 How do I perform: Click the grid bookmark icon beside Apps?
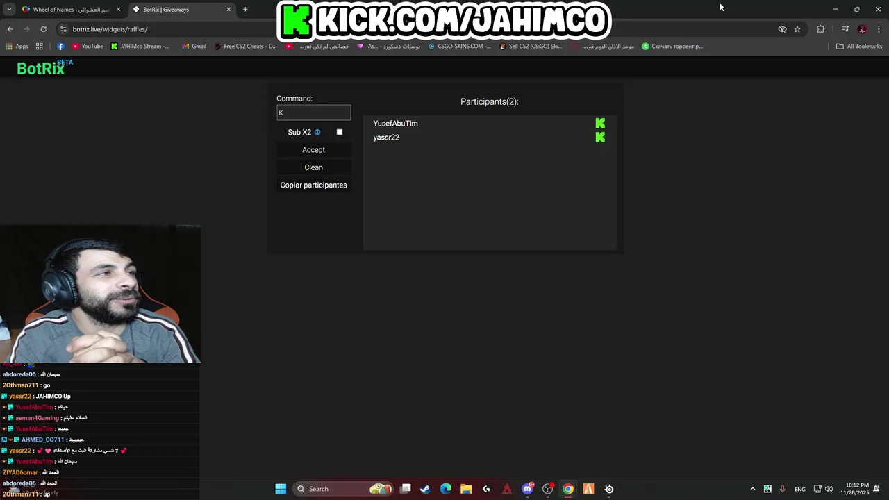coord(40,47)
